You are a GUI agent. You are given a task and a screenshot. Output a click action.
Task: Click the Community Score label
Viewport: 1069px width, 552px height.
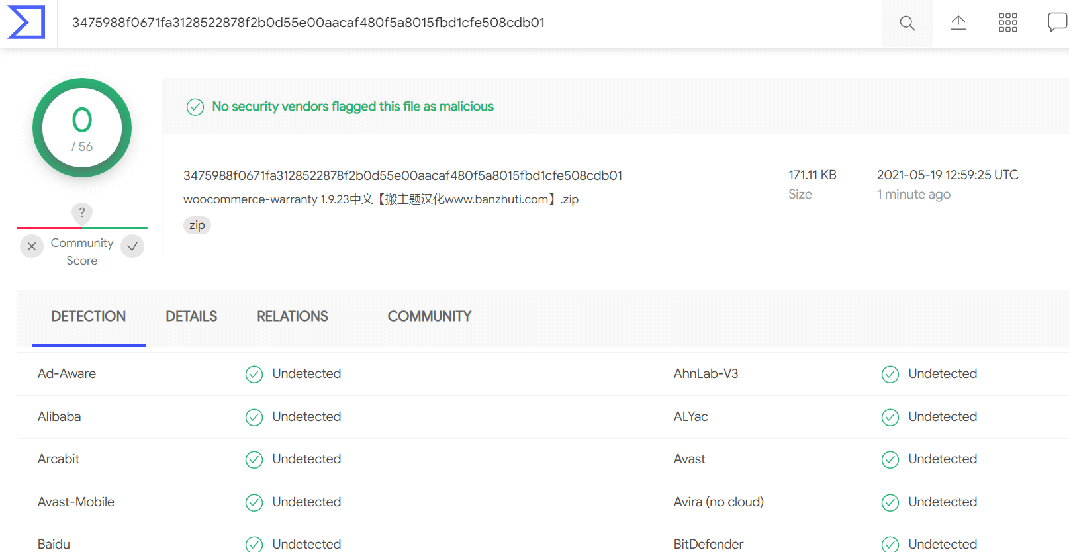point(82,252)
